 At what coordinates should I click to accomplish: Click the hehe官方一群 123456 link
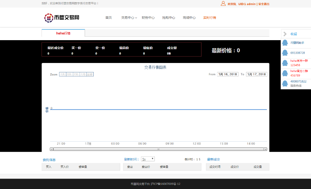click(299, 63)
